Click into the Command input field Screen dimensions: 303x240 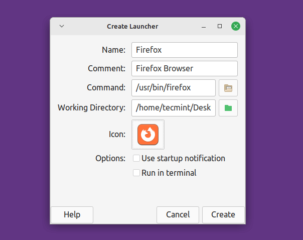click(174, 88)
